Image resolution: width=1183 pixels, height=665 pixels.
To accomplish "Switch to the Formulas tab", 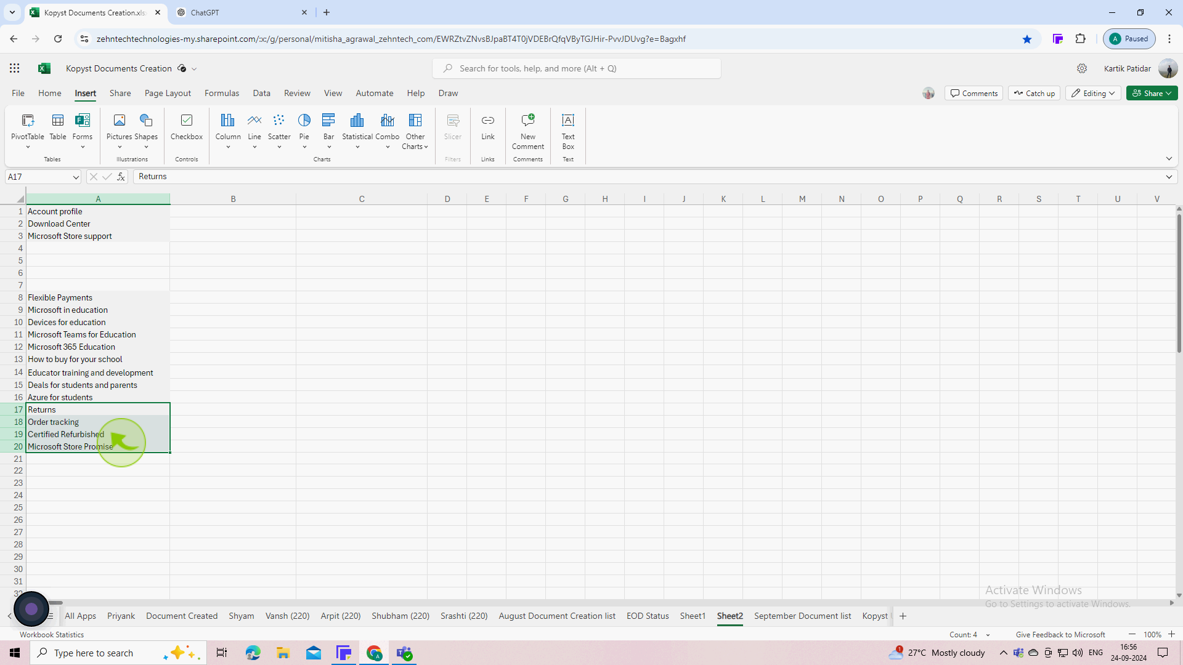I will coord(222,93).
